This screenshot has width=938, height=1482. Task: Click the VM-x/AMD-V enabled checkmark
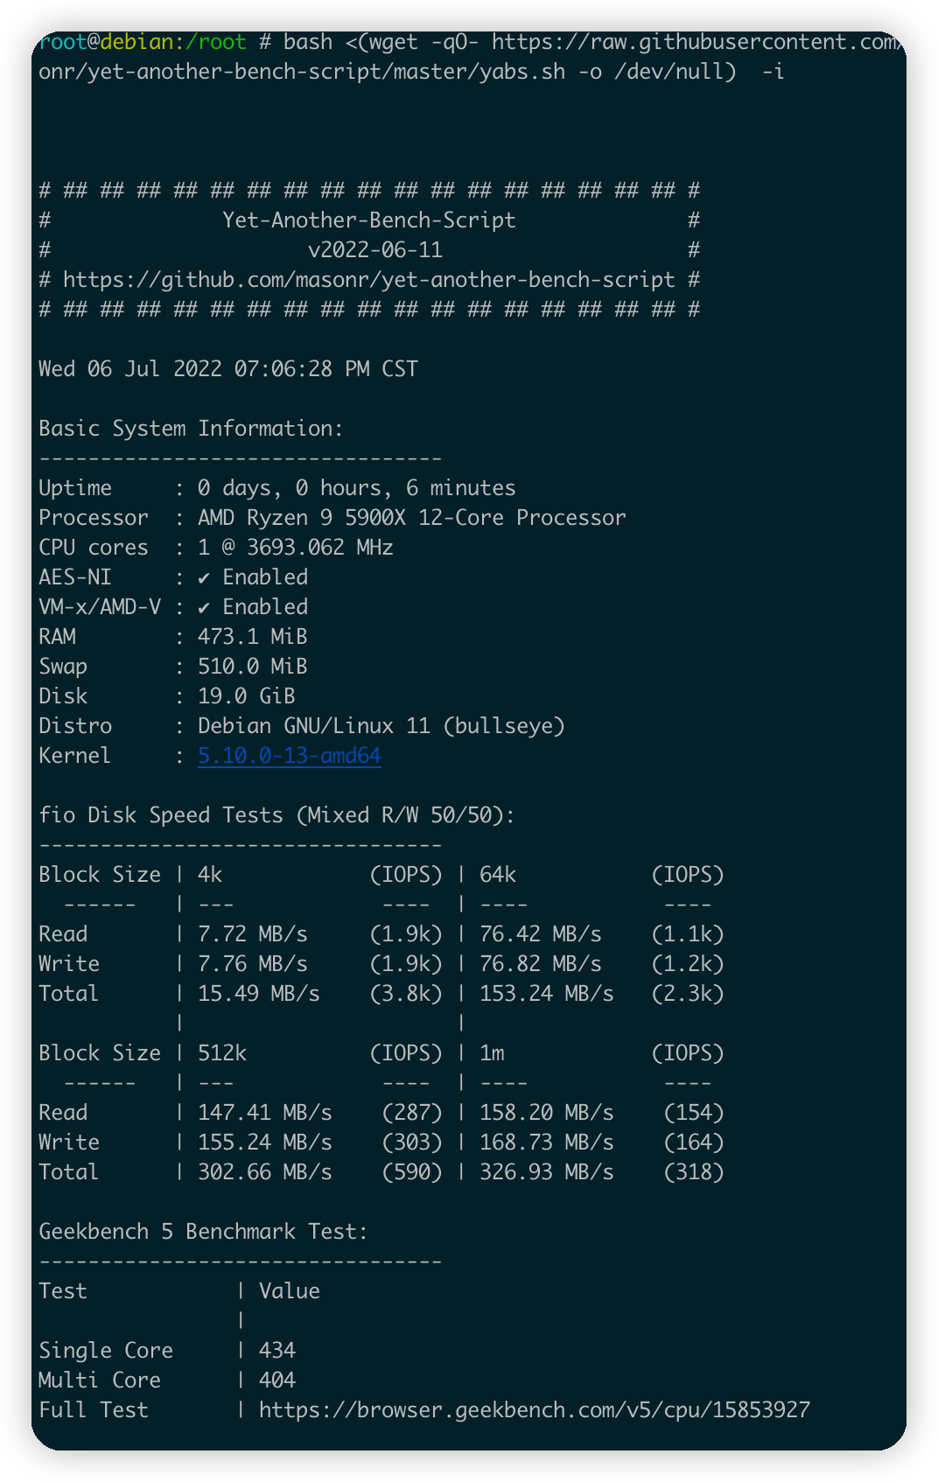[x=204, y=607]
